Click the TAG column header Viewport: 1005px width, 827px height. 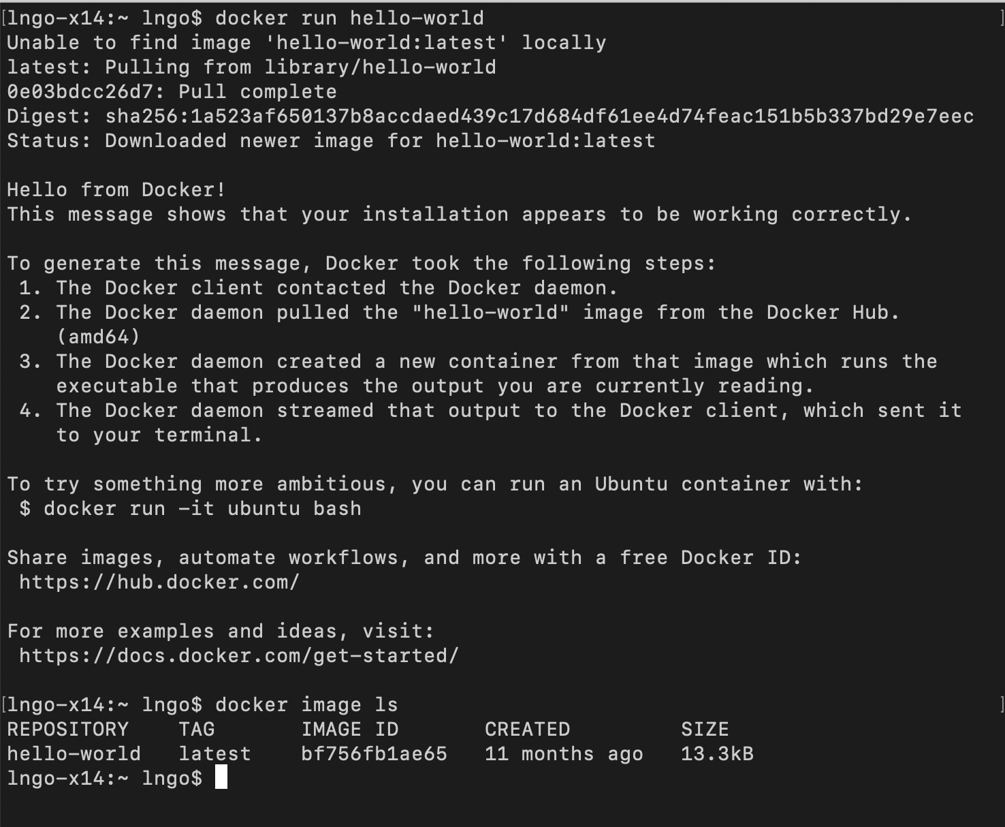[x=197, y=730]
